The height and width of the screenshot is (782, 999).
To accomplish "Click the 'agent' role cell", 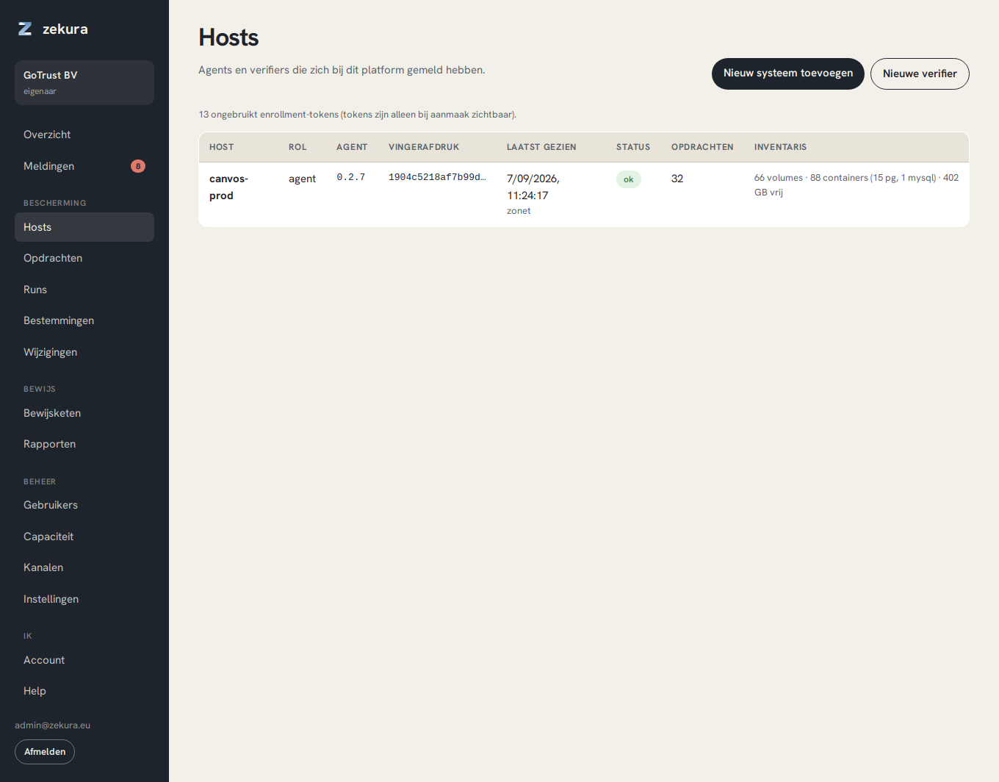I will [x=302, y=179].
